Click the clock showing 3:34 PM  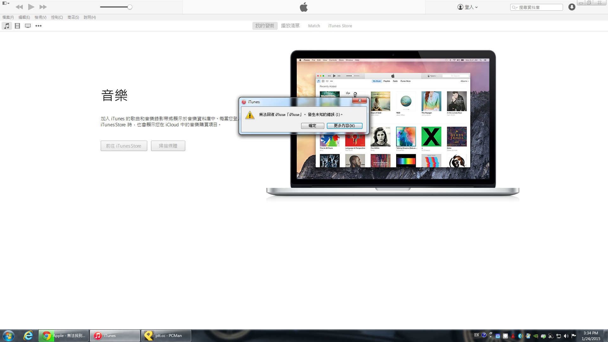[591, 336]
